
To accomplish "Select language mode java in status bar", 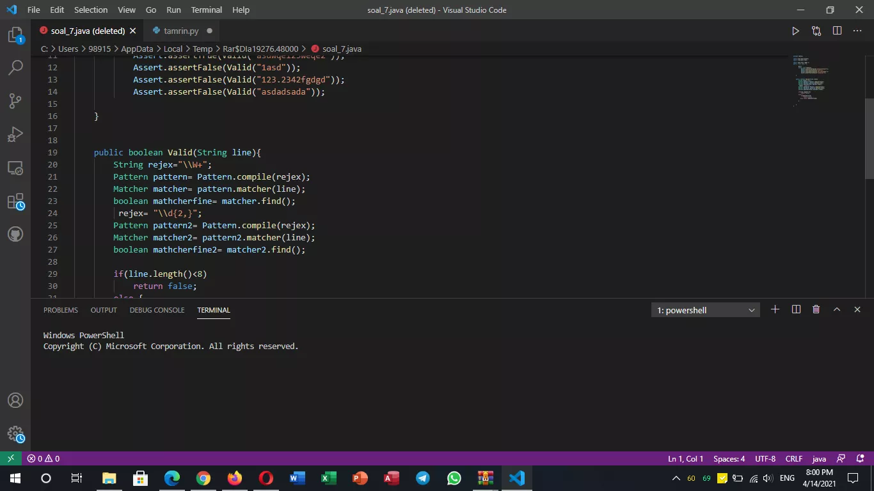I will pyautogui.click(x=819, y=458).
